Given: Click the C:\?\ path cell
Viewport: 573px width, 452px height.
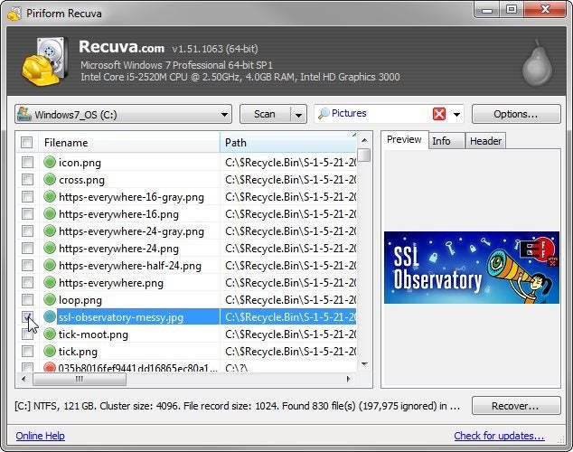Looking at the screenshot, I should click(237, 367).
